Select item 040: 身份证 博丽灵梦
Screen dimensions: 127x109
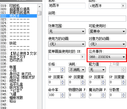point(19,77)
